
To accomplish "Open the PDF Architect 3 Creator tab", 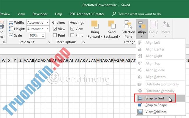I will pyautogui.click(x=87, y=14).
